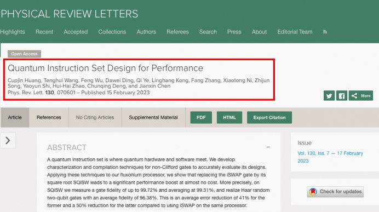The image size is (379, 212).
Task: Click Export Citation button
Action: [x=269, y=117]
